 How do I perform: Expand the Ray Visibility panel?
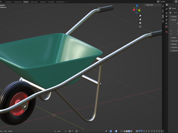point(174,41)
